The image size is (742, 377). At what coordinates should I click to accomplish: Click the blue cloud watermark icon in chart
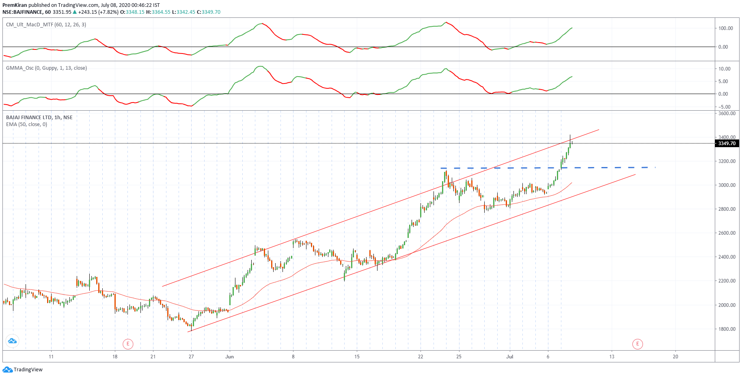[12, 341]
